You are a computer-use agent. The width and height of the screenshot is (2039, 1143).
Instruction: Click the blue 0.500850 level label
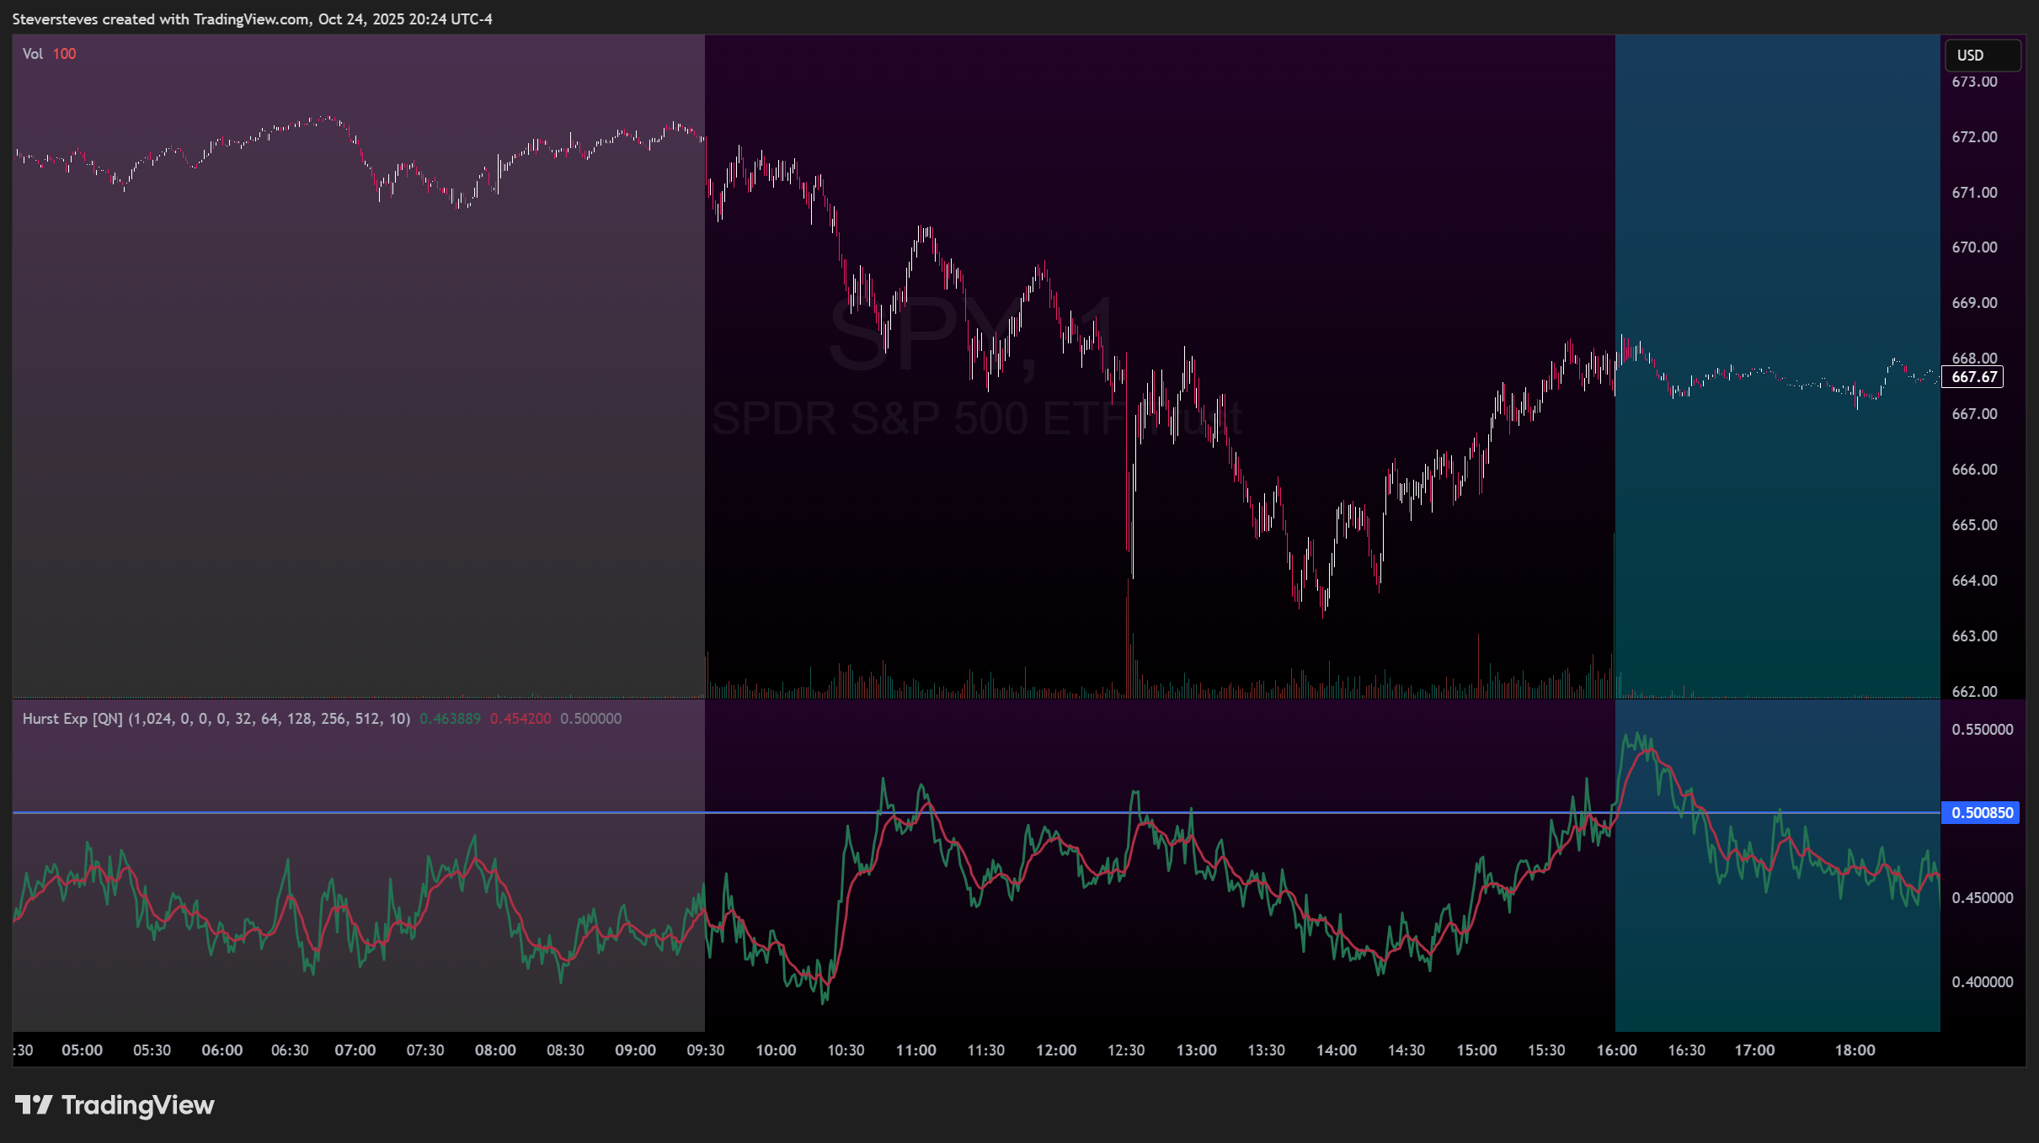1981,813
